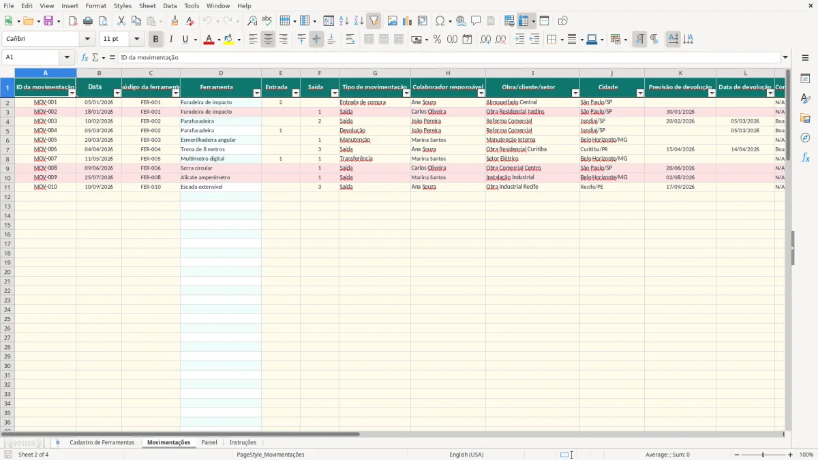Expand the Name Box dropdown arrow
Screen dimensions: 818x460
[x=67, y=58]
